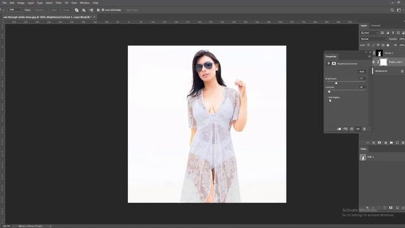Click the Brightness/Contrast adjustment icon in Properties
This screenshot has width=405, height=228.
click(328, 63)
